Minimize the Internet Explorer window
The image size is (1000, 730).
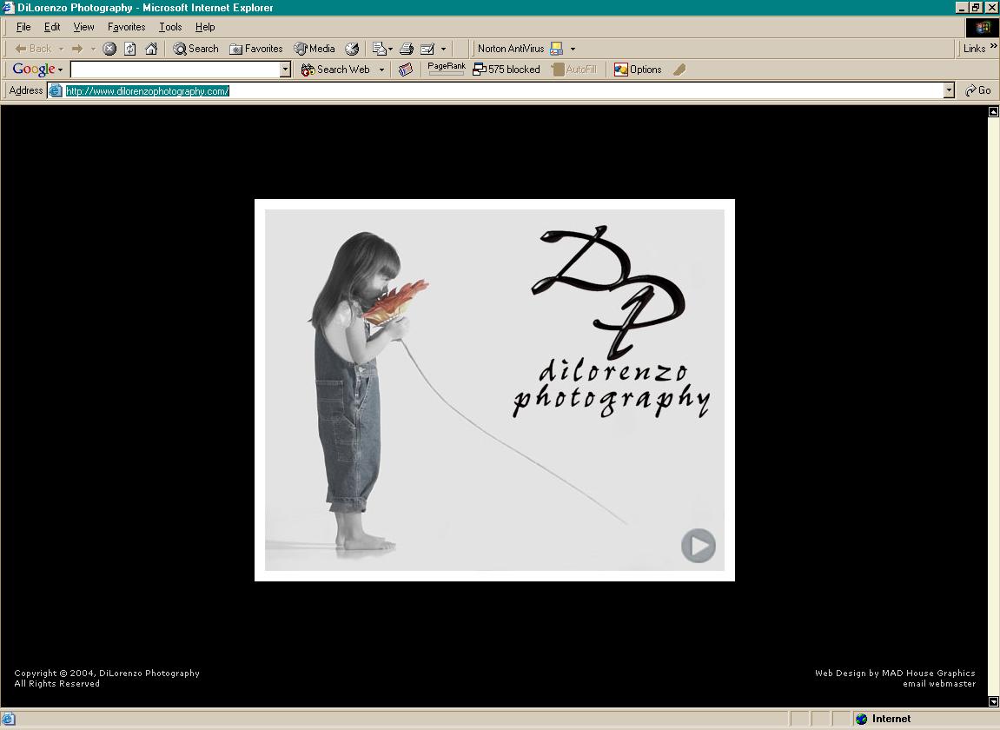pos(963,8)
